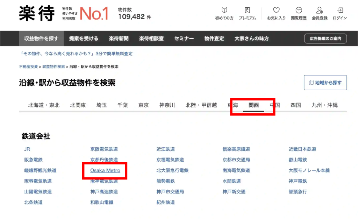
Task: Select the 関西 region tab
Action: pos(253,105)
